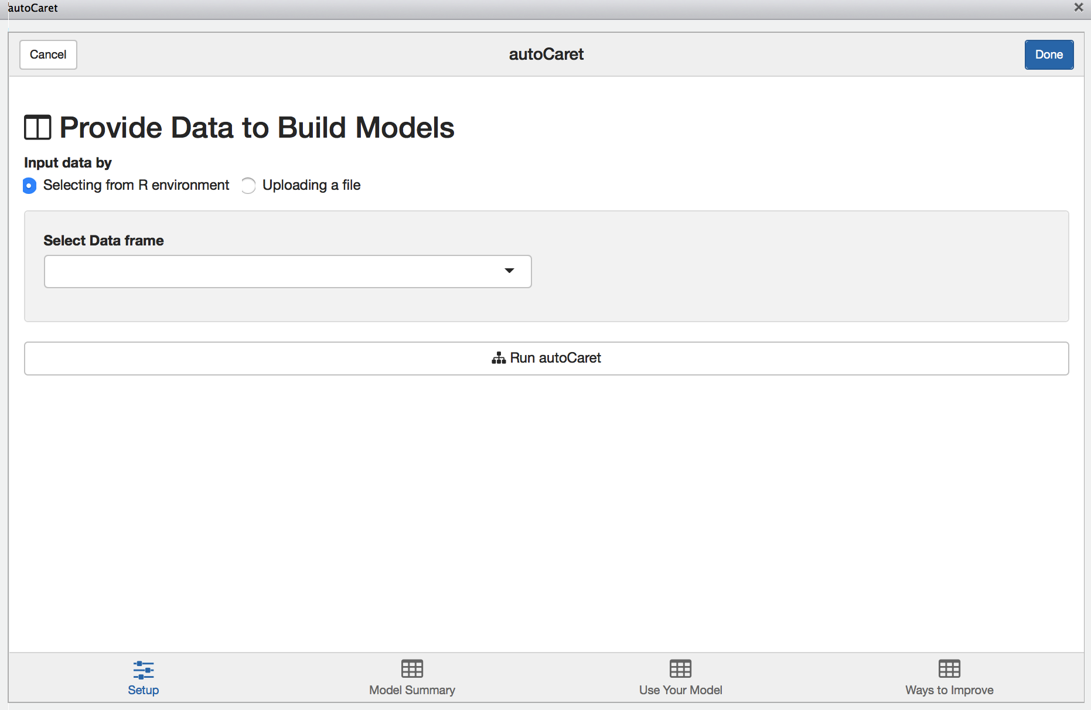The width and height of the screenshot is (1091, 710).
Task: Click the Model Summary table icon
Action: [x=412, y=668]
